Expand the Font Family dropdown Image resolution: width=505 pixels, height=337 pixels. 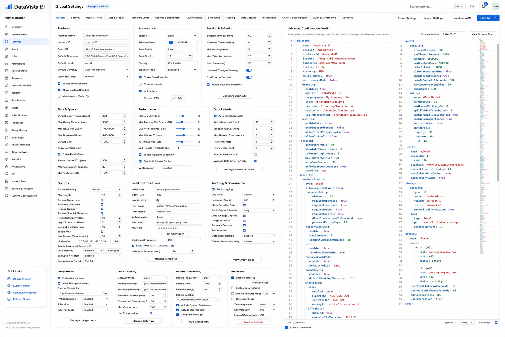pyautogui.click(x=181, y=49)
